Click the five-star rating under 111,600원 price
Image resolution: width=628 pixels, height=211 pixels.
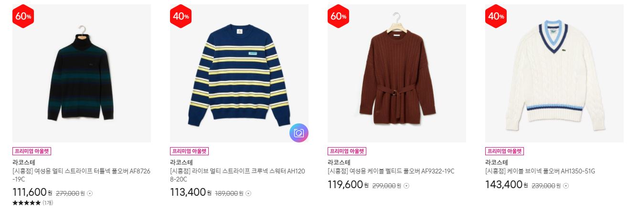click(26, 203)
